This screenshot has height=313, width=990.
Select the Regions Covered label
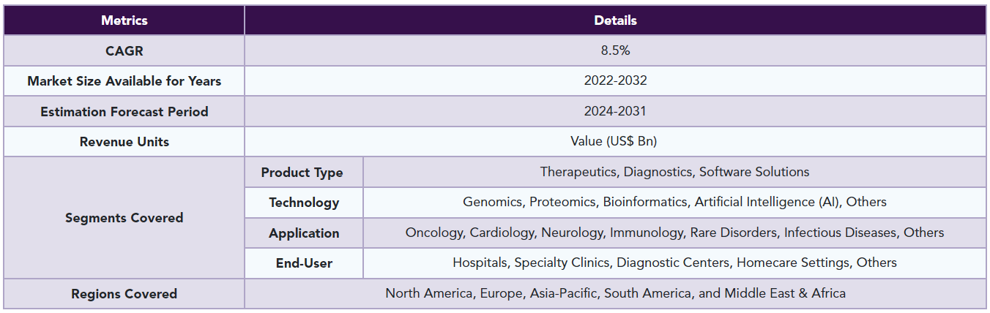(x=124, y=294)
